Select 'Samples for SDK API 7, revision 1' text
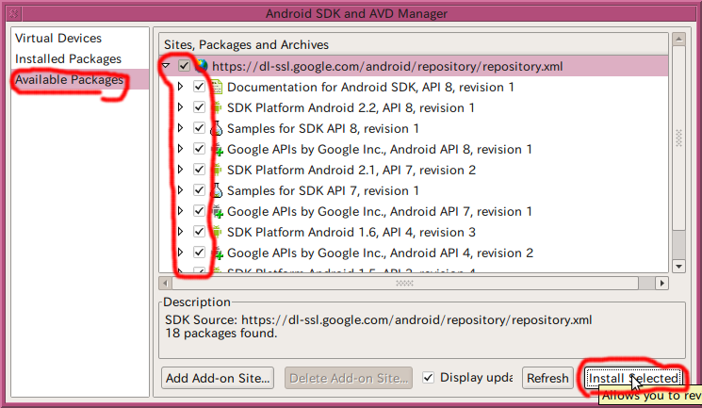 [x=323, y=190]
